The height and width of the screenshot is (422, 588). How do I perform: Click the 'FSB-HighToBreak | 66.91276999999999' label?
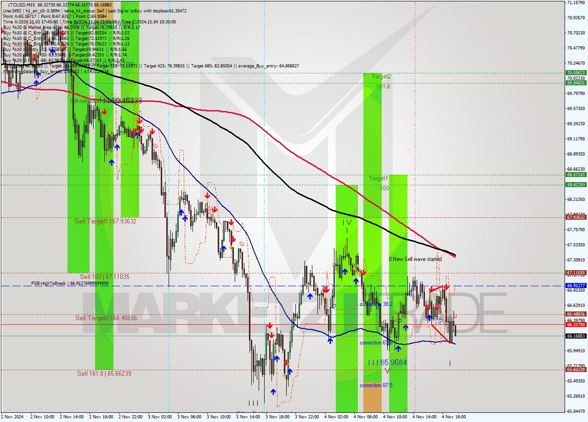pos(70,283)
